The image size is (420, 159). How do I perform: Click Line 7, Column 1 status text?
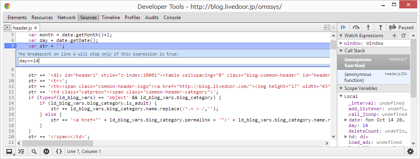tap(84, 151)
